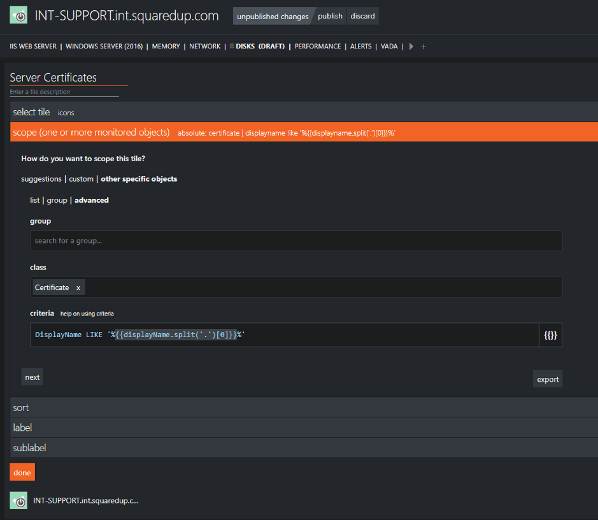This screenshot has width=598, height=520.
Task: Export the scope configuration
Action: [x=548, y=379]
